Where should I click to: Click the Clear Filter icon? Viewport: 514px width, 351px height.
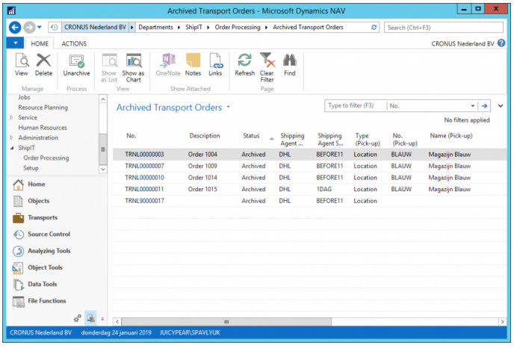pyautogui.click(x=267, y=63)
